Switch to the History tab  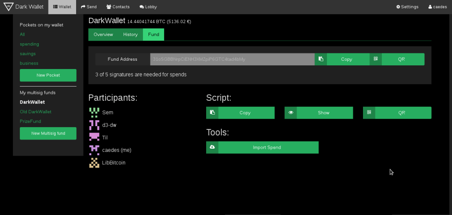(x=130, y=35)
